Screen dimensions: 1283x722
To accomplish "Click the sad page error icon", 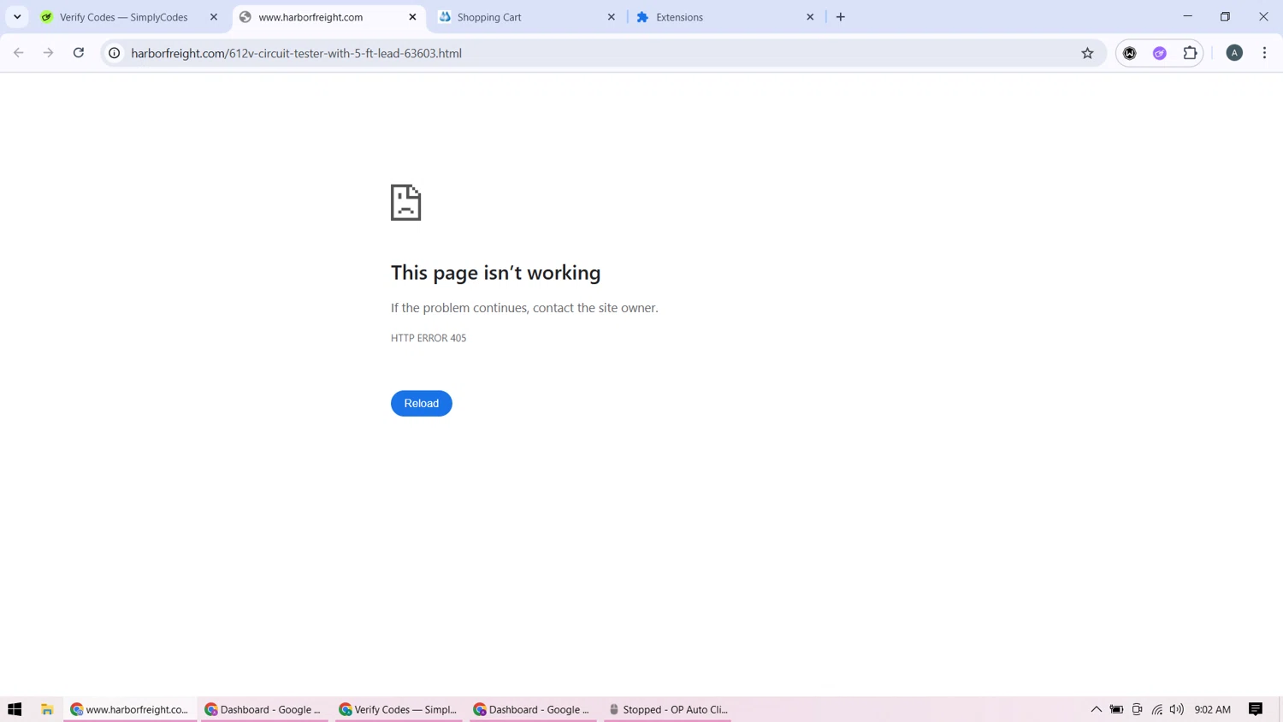I will click(405, 203).
